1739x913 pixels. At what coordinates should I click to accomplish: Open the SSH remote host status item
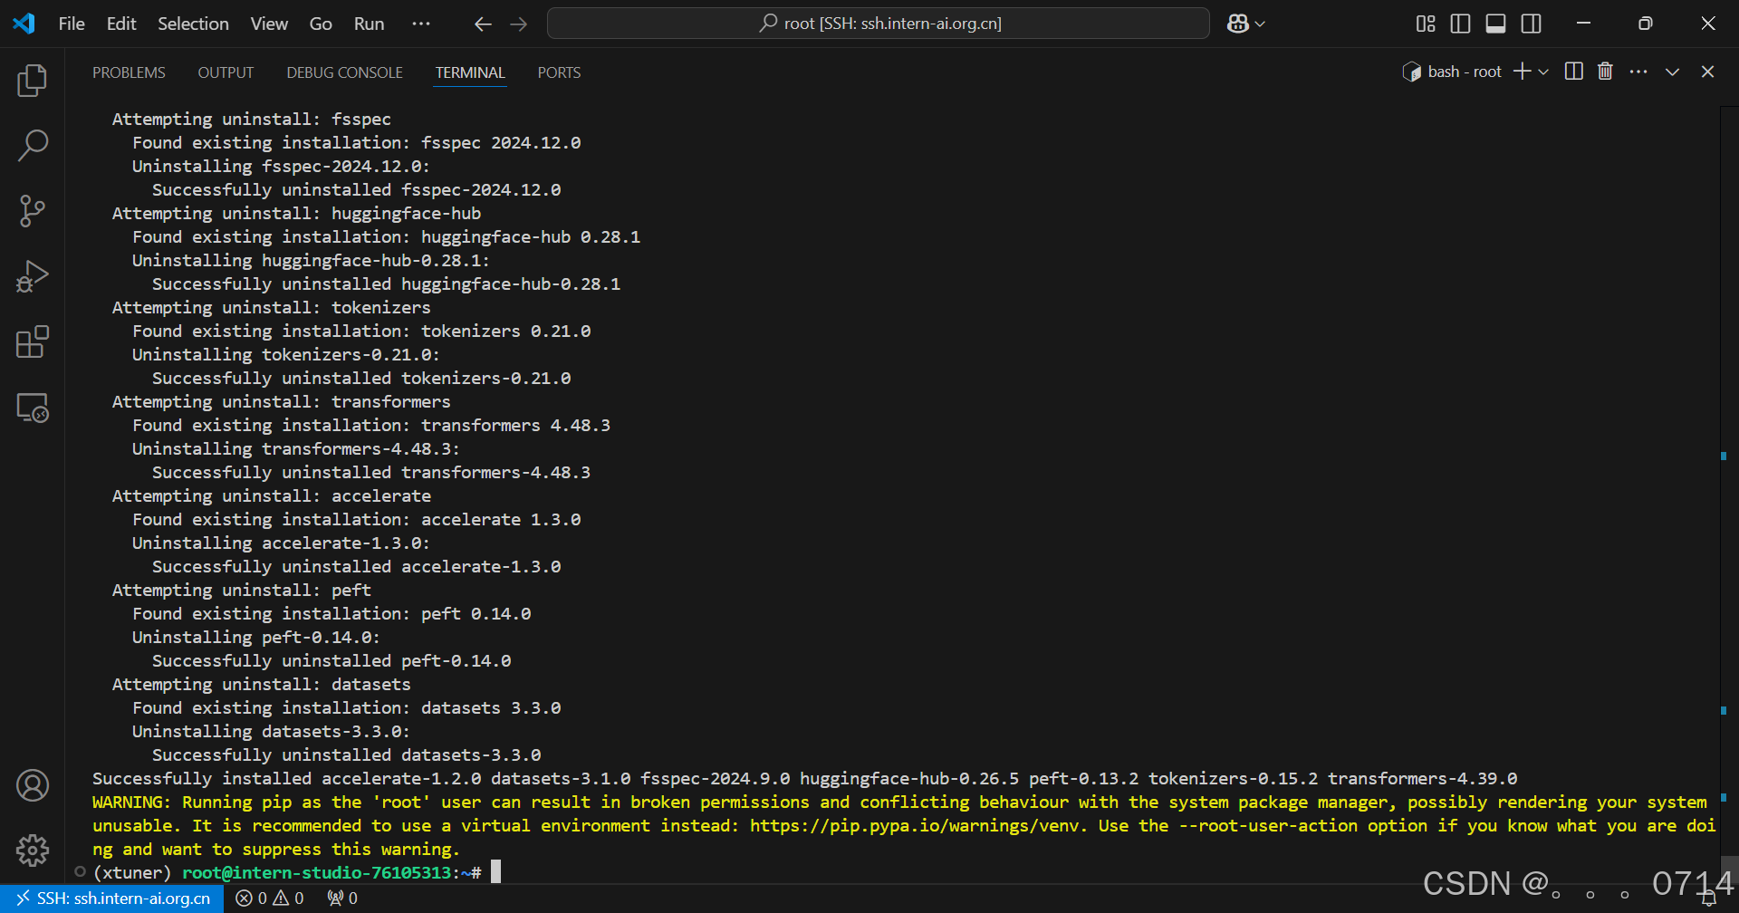click(x=113, y=899)
